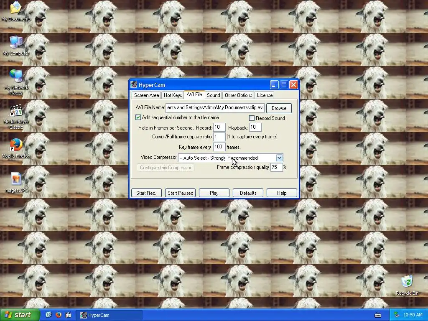Click Cursor/Full frame capture ratio field
428x321 pixels.
coord(219,137)
